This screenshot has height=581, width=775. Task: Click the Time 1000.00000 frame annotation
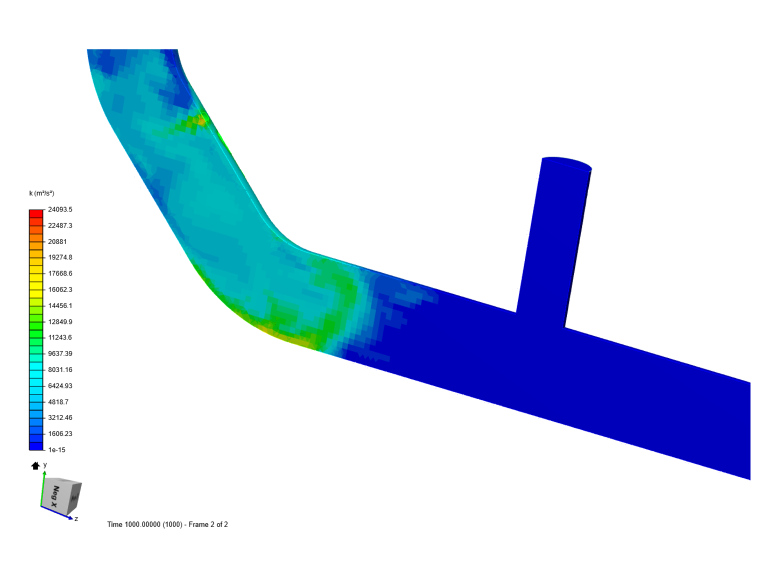tap(167, 525)
